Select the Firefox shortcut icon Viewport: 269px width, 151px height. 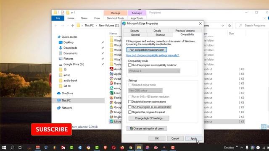(111, 98)
